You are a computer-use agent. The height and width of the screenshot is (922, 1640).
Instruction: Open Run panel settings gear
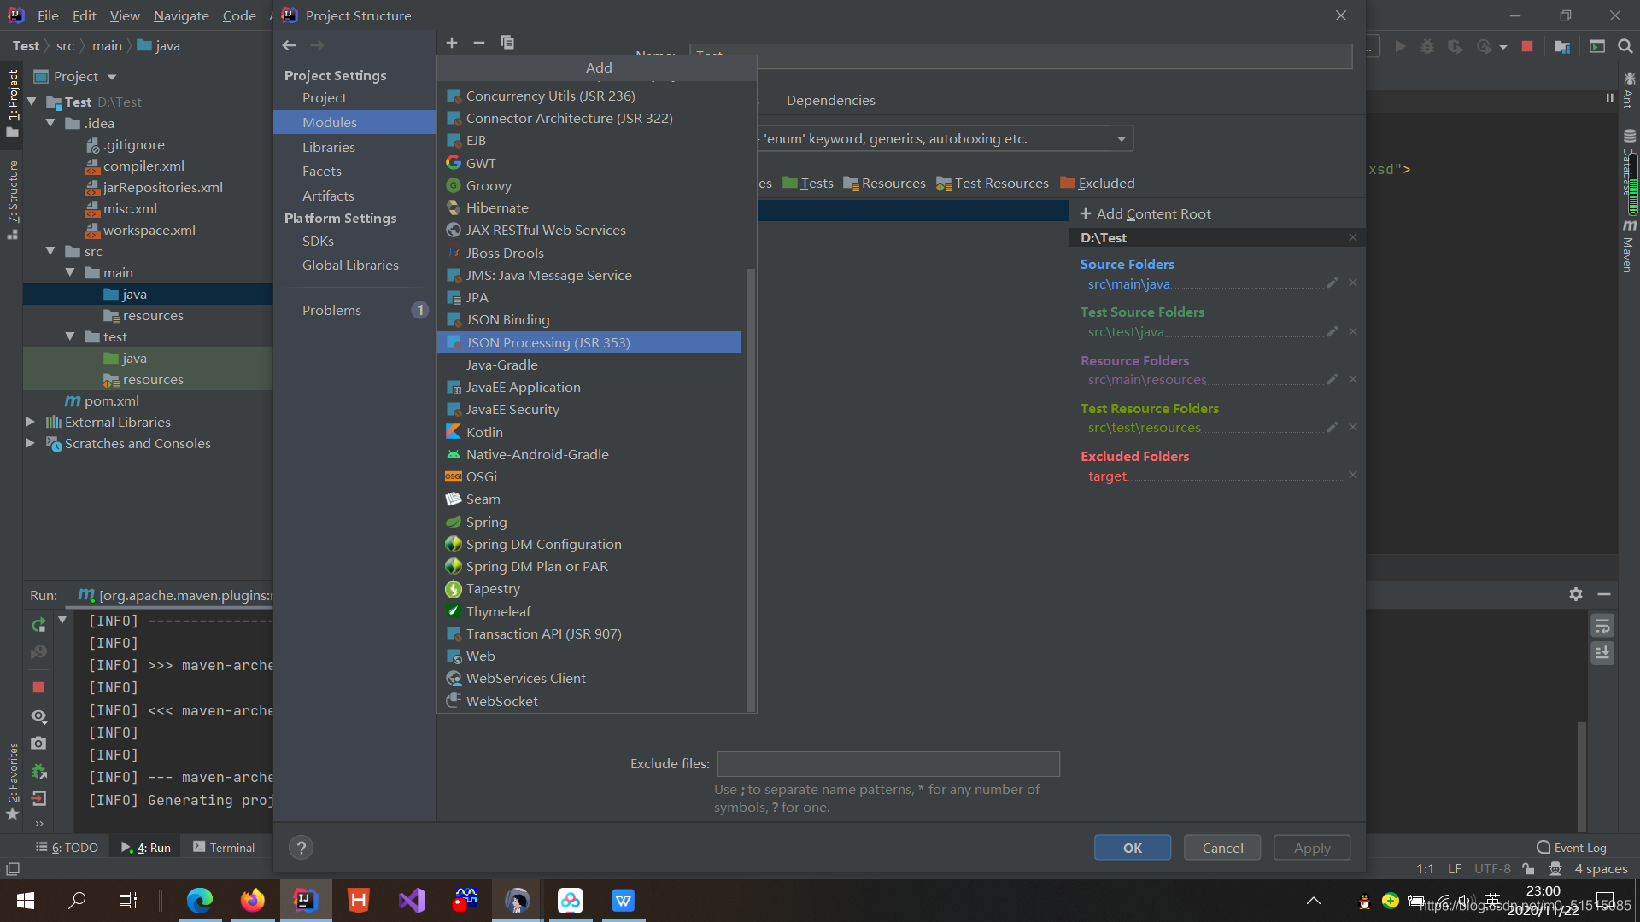[1576, 594]
